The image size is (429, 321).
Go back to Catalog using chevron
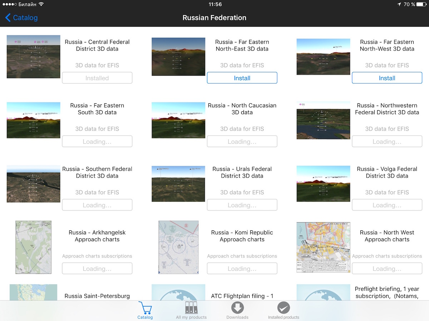[8, 17]
